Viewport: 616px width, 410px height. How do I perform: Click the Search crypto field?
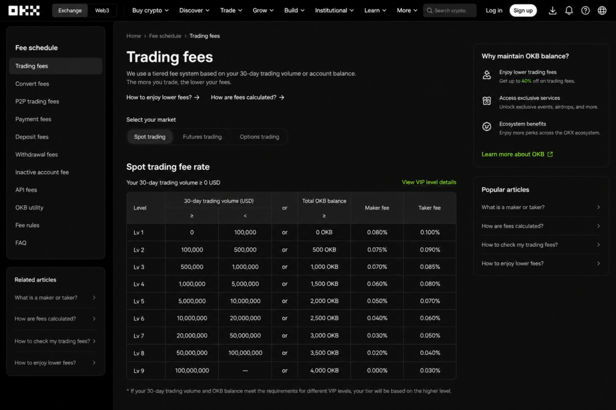(x=450, y=11)
